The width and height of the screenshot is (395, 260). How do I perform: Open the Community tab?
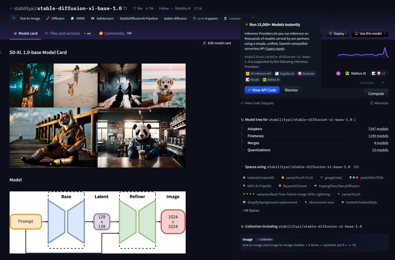click(x=115, y=33)
